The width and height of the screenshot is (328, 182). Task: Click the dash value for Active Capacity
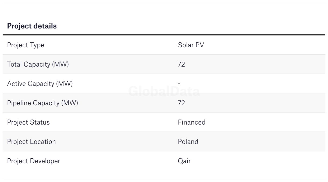click(x=179, y=84)
